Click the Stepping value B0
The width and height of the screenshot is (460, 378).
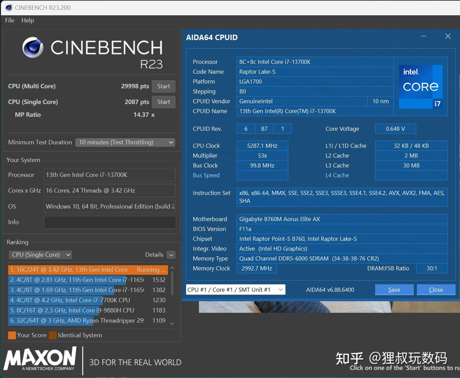(315, 91)
